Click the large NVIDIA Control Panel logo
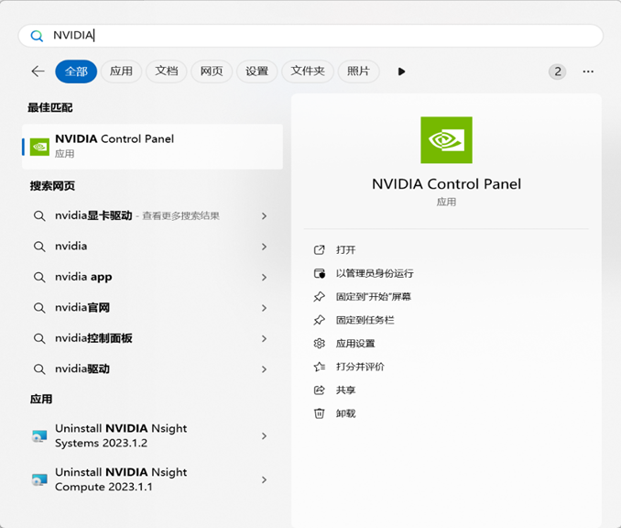The image size is (621, 528). point(446,140)
